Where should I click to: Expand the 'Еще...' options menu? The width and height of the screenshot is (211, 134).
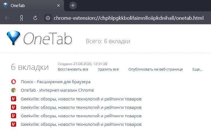pos(197,69)
